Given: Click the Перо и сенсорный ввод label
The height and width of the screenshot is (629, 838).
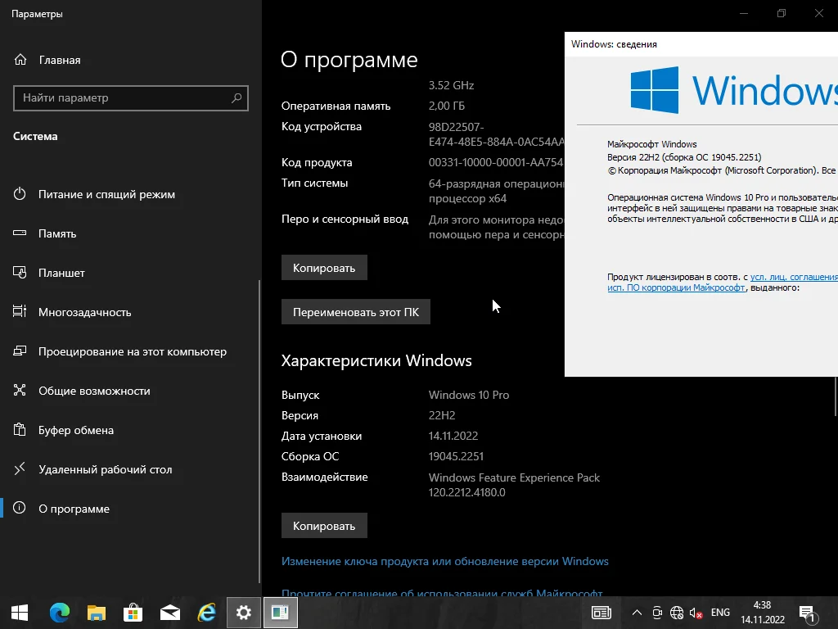Looking at the screenshot, I should click(x=345, y=219).
